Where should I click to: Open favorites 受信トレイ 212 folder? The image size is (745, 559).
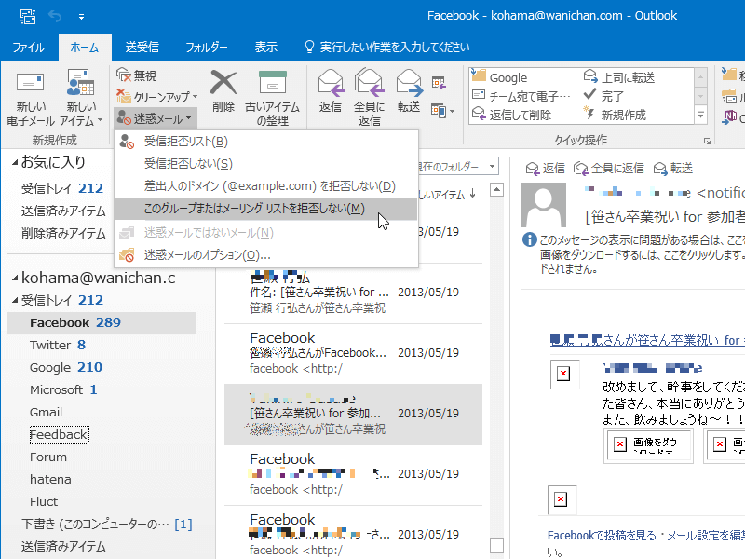61,188
